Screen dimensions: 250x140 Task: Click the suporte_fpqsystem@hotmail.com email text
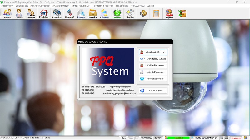(x=120, y=90)
